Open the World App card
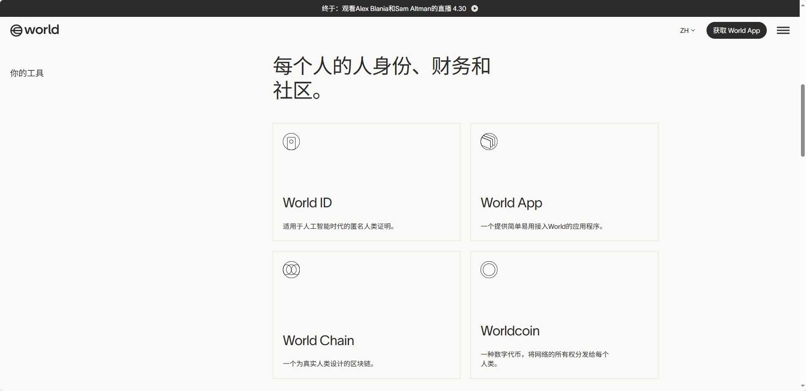The width and height of the screenshot is (806, 391). (x=564, y=182)
